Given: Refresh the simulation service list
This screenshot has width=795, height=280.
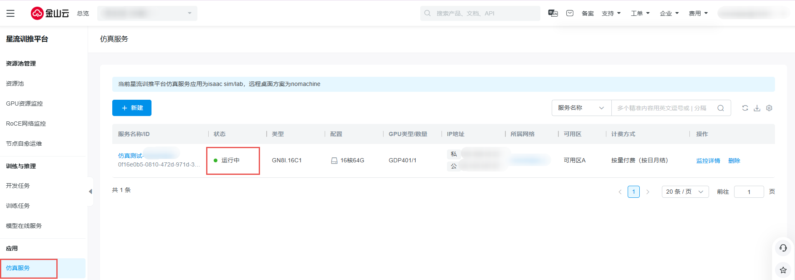Looking at the screenshot, I should pos(745,108).
